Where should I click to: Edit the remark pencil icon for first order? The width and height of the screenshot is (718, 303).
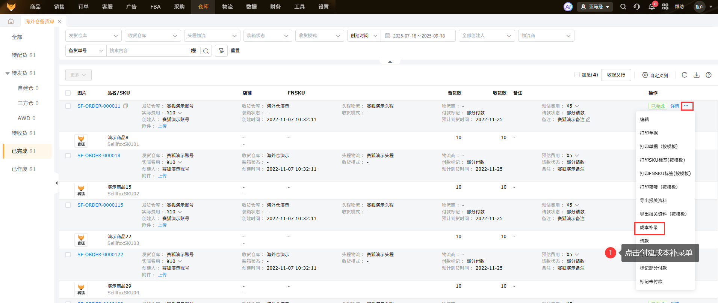[588, 120]
